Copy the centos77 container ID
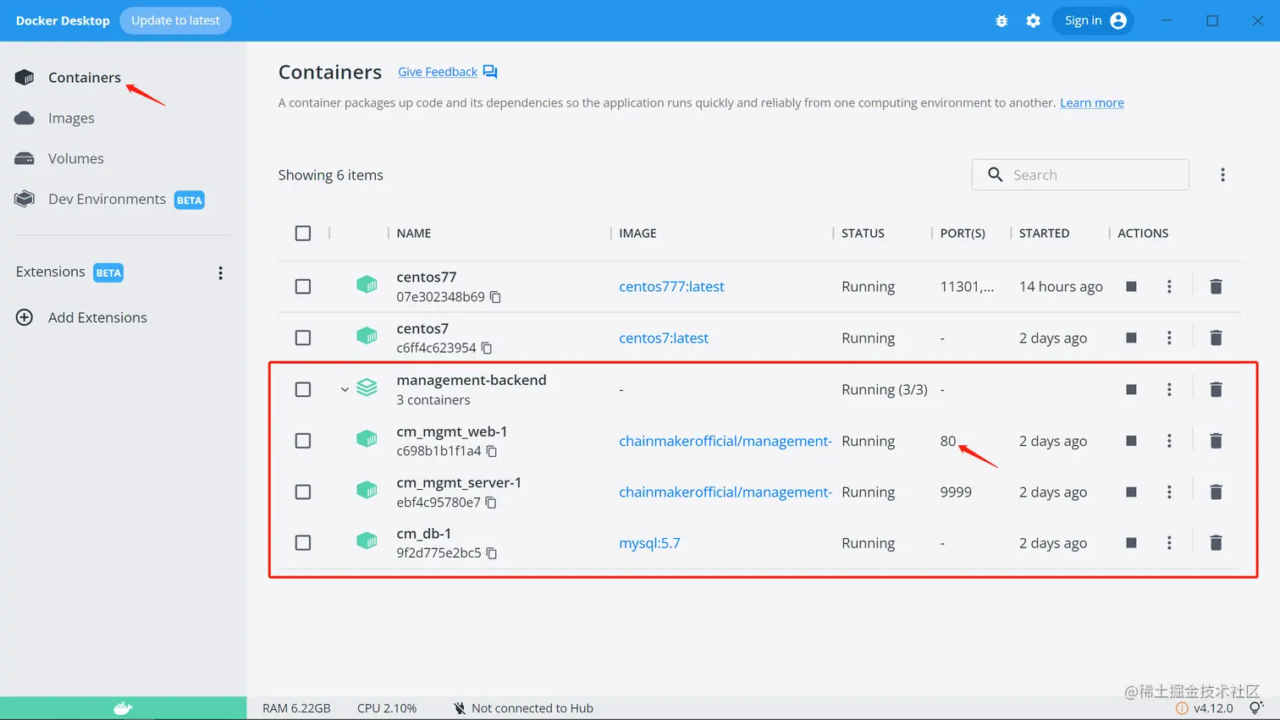This screenshot has width=1280, height=720. 495,297
